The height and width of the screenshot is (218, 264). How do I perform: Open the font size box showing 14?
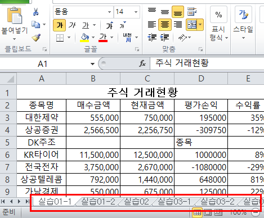tap(127, 12)
